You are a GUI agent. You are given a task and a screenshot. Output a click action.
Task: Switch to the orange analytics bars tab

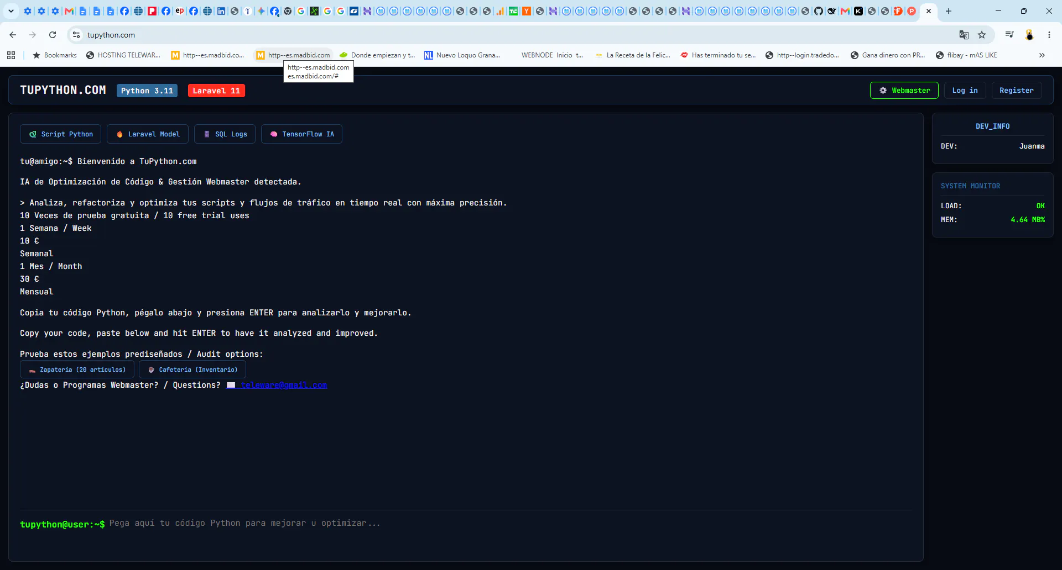500,11
